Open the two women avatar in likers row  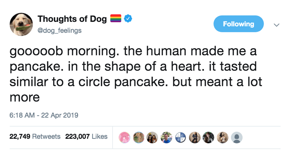(152, 137)
